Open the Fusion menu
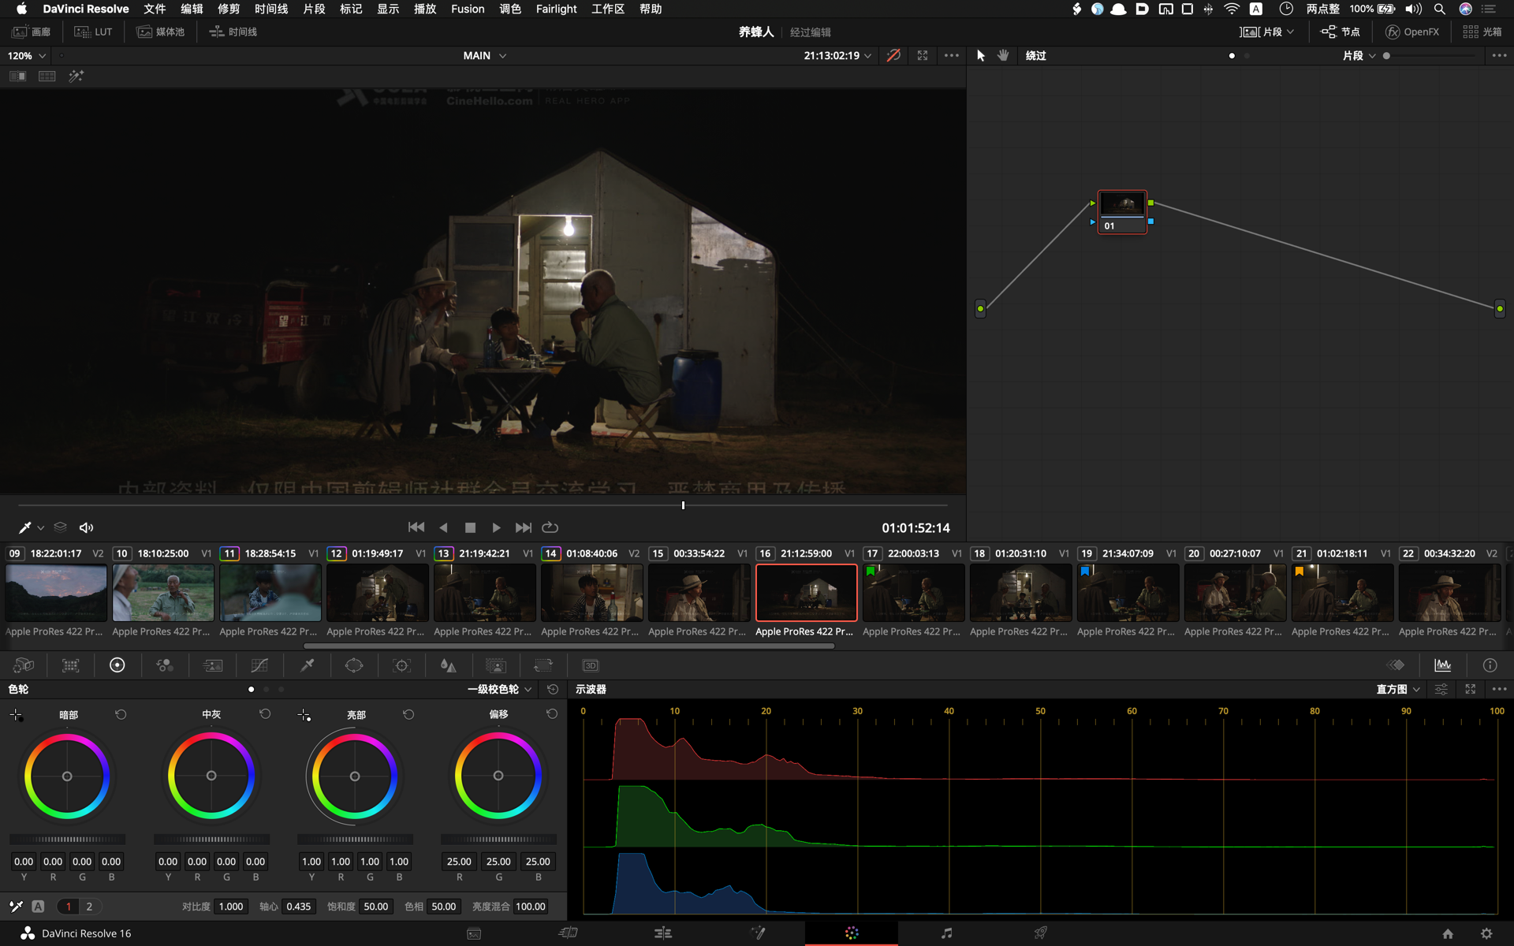 pos(467,9)
